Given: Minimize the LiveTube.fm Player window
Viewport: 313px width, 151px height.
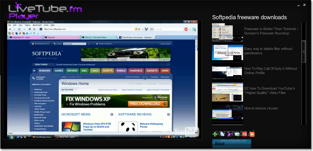Looking at the screenshot, I should pyautogui.click(x=298, y=5).
